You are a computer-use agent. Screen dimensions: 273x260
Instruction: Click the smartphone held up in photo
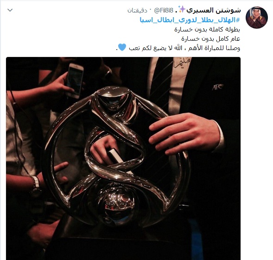(x=75, y=80)
